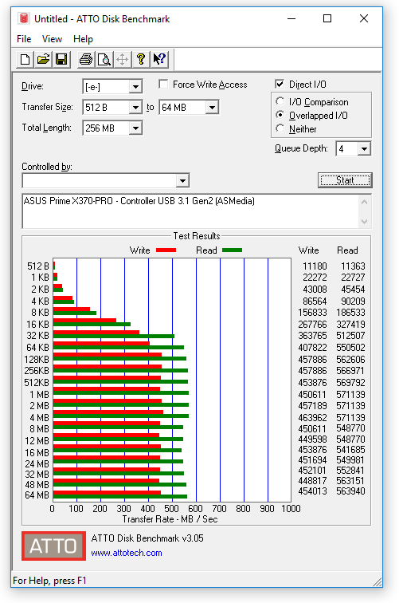399x603 pixels.
Task: Click the Test Results group title
Action: pyautogui.click(x=196, y=236)
